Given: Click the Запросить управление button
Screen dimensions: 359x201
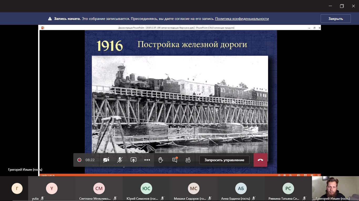Looking at the screenshot, I should 224,160.
